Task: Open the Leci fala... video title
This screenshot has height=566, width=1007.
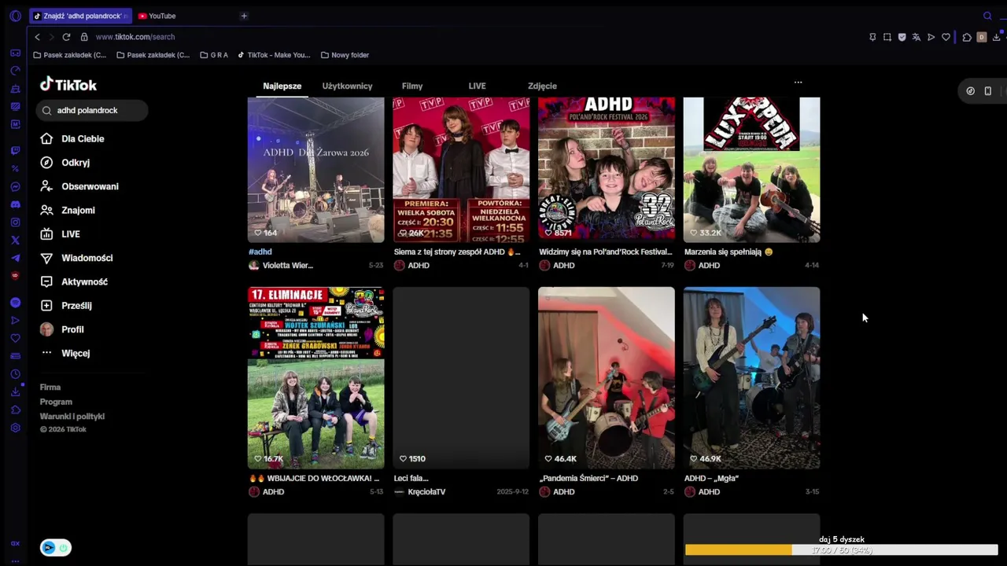Action: pyautogui.click(x=411, y=478)
